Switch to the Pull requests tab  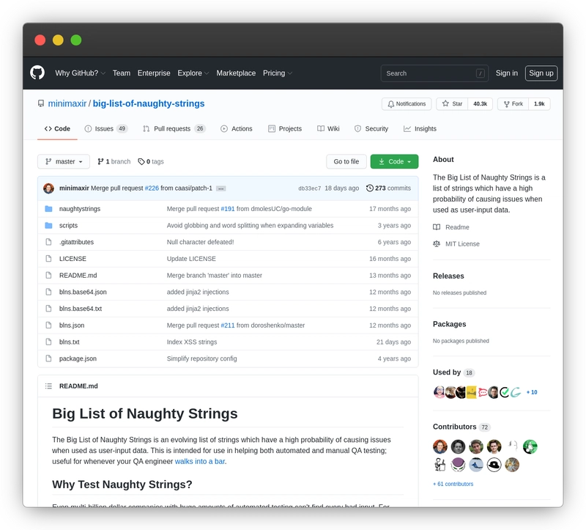click(x=174, y=129)
